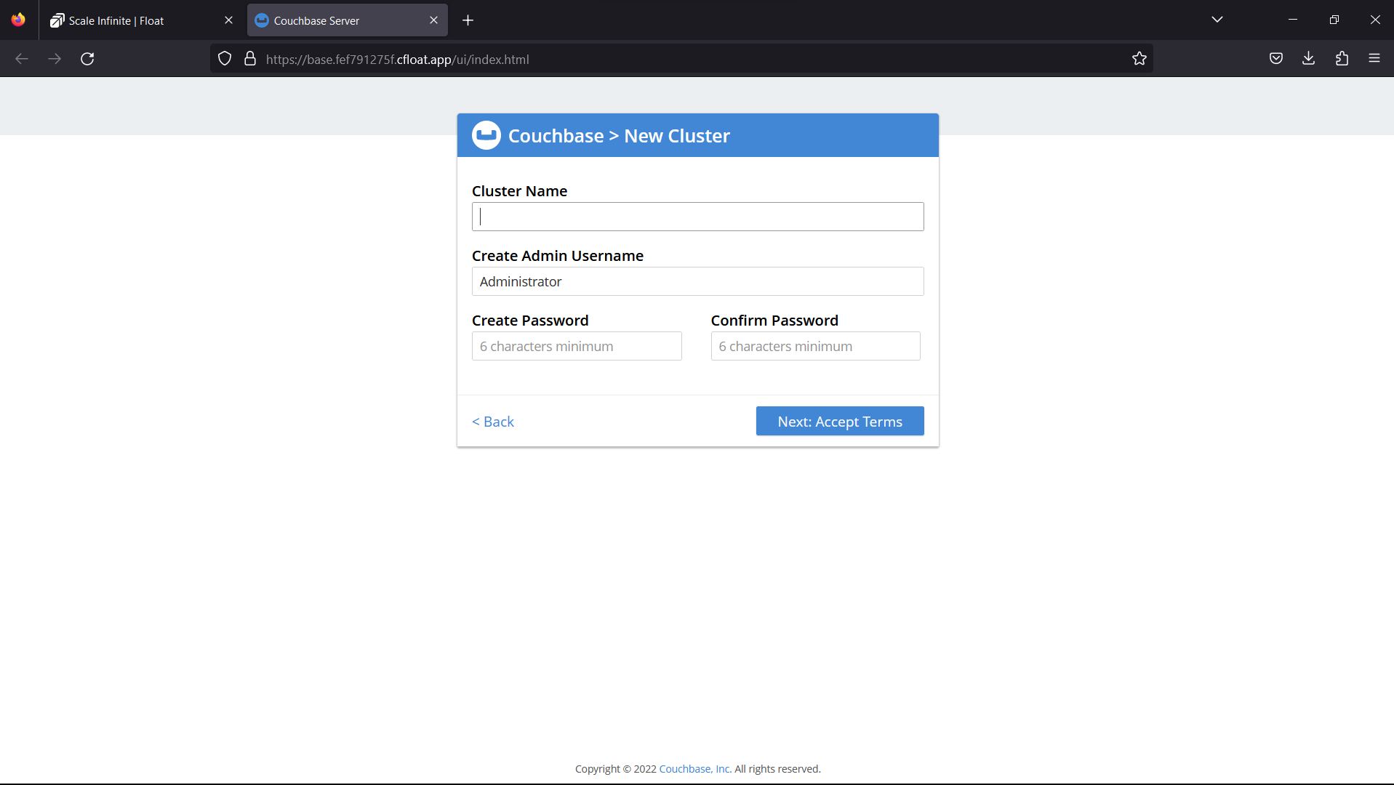View site security padlock info
Screen dimensions: 1394x785
tap(250, 59)
